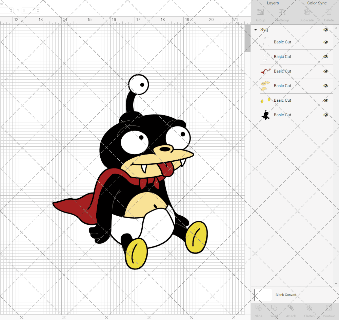
Task: Hide the black silhouette Basic Cut layer
Action: pos(325,115)
